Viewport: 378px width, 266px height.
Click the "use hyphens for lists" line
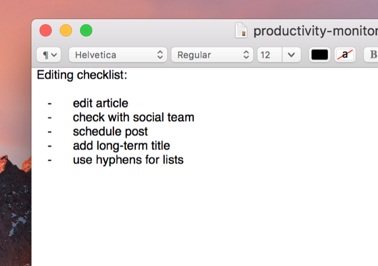(128, 159)
